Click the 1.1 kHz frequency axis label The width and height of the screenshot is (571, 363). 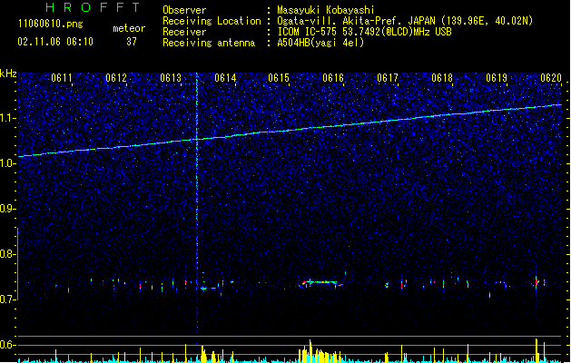(8, 118)
